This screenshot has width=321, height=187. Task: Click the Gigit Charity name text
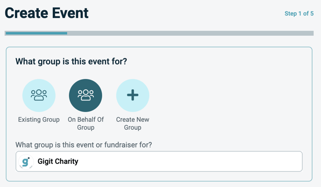pos(58,161)
